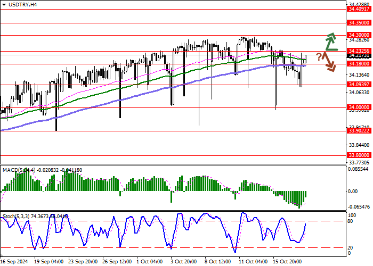Viewport: 373px width, 266px height.
Task: Select the 34.09397 red level label
Action: pos(359,84)
